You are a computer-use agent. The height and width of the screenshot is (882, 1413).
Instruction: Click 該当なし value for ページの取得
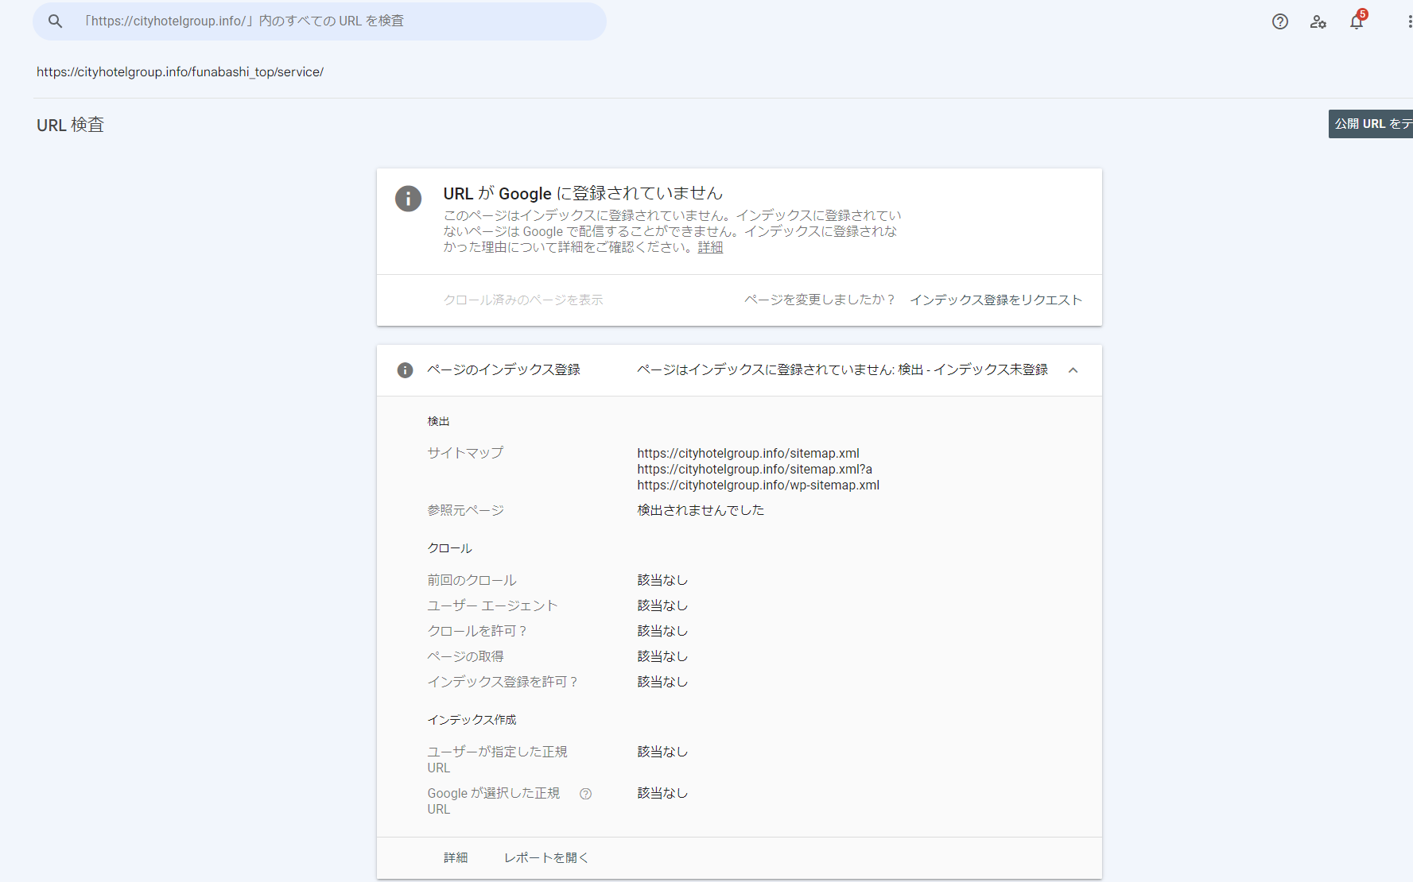662,656
